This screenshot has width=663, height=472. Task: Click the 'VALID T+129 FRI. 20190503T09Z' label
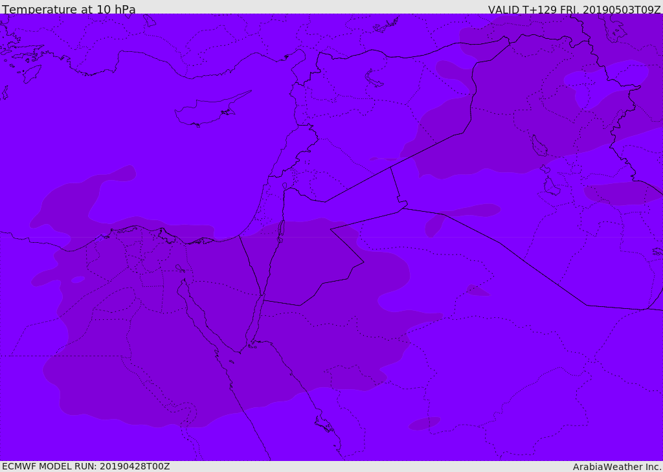[574, 9]
